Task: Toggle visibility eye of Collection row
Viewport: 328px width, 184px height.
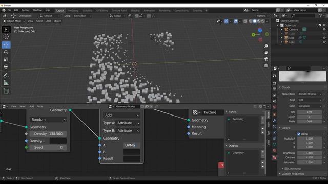Action: pyautogui.click(x=324, y=25)
